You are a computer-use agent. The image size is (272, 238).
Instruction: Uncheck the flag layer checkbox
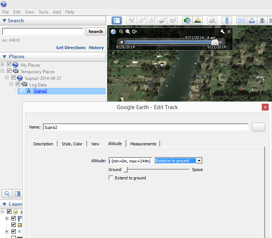pos(14,218)
